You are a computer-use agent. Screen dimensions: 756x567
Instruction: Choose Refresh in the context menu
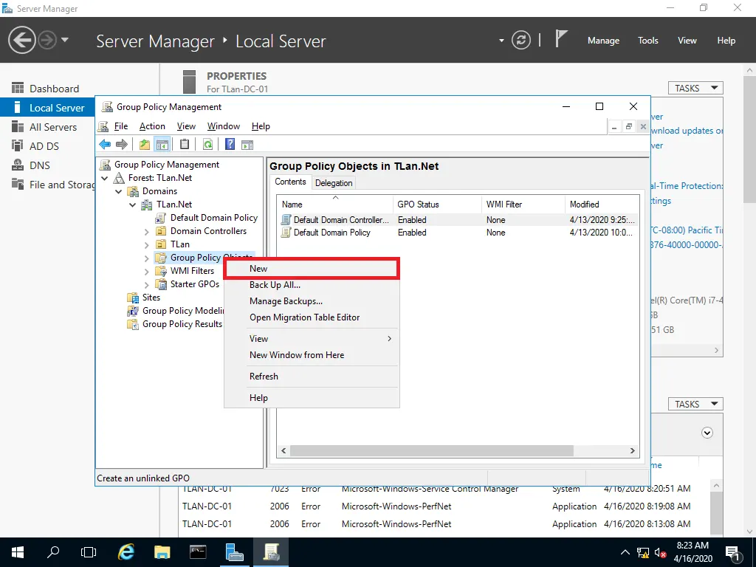pyautogui.click(x=312, y=376)
